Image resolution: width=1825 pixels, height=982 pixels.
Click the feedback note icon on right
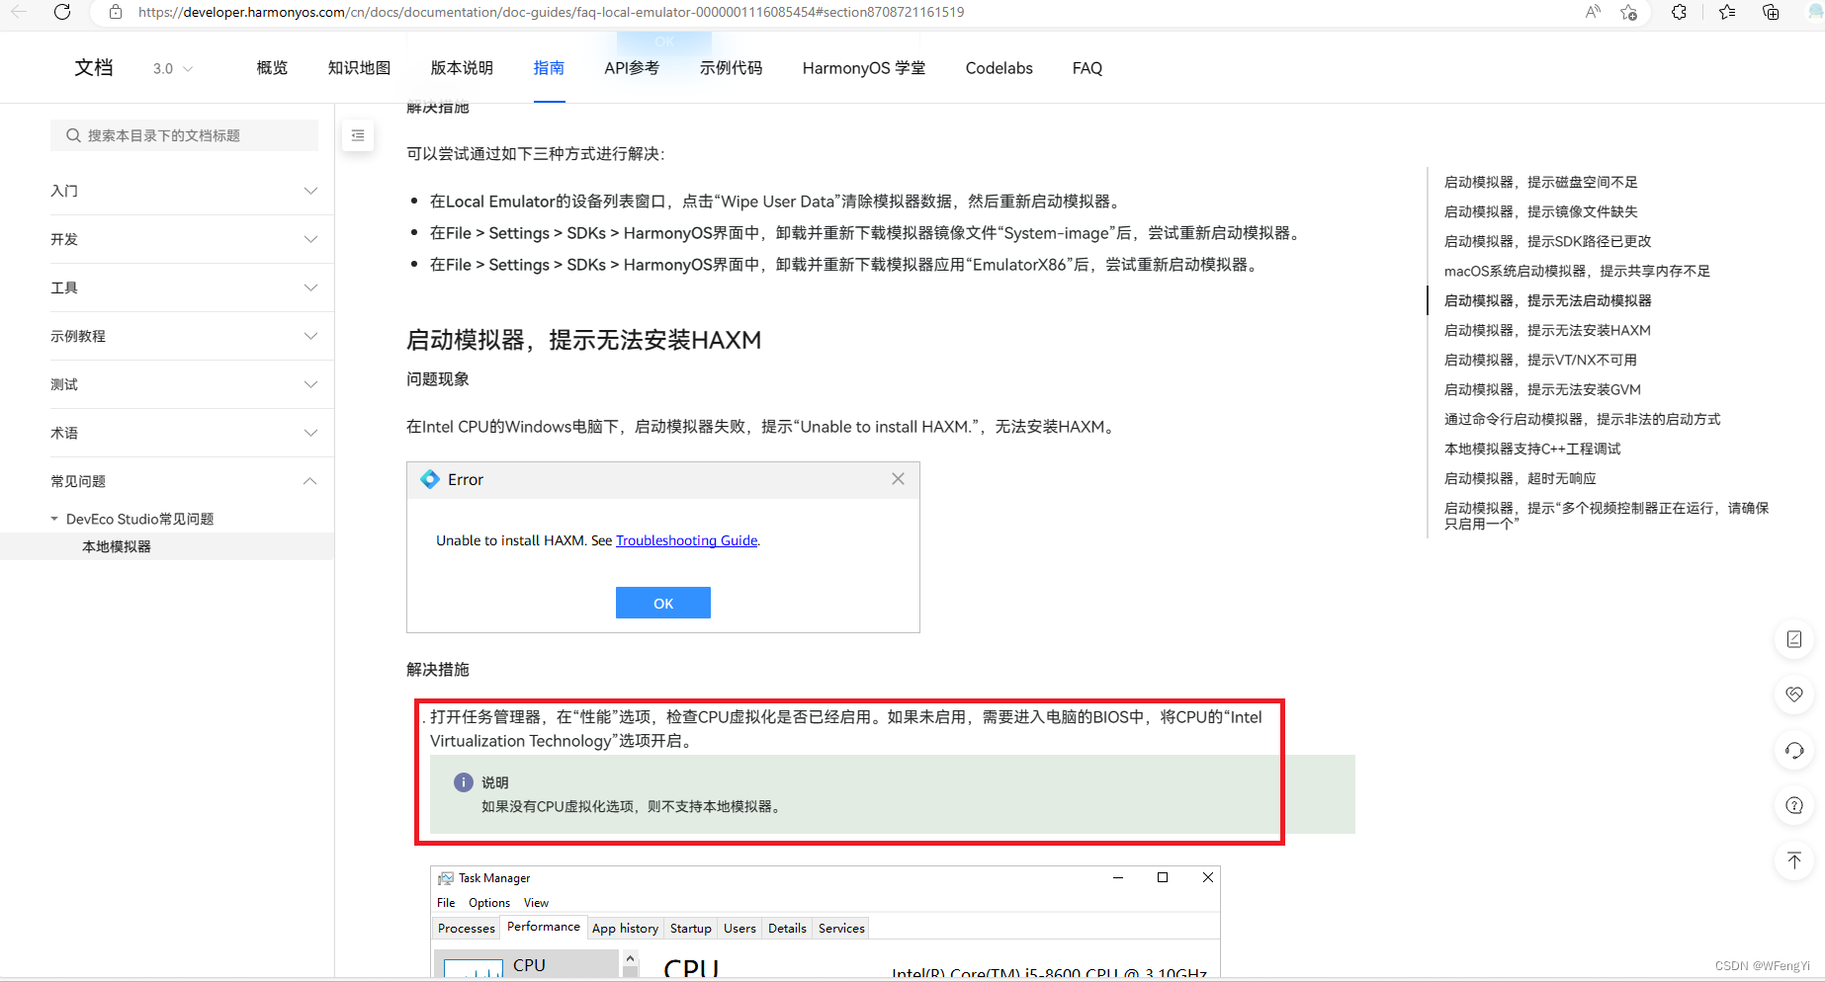click(x=1794, y=639)
